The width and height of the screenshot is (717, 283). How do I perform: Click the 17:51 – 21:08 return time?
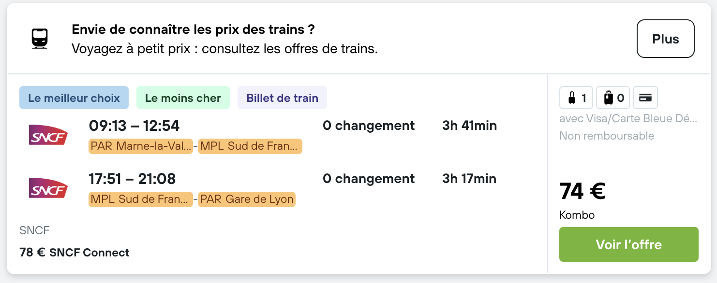pos(132,179)
